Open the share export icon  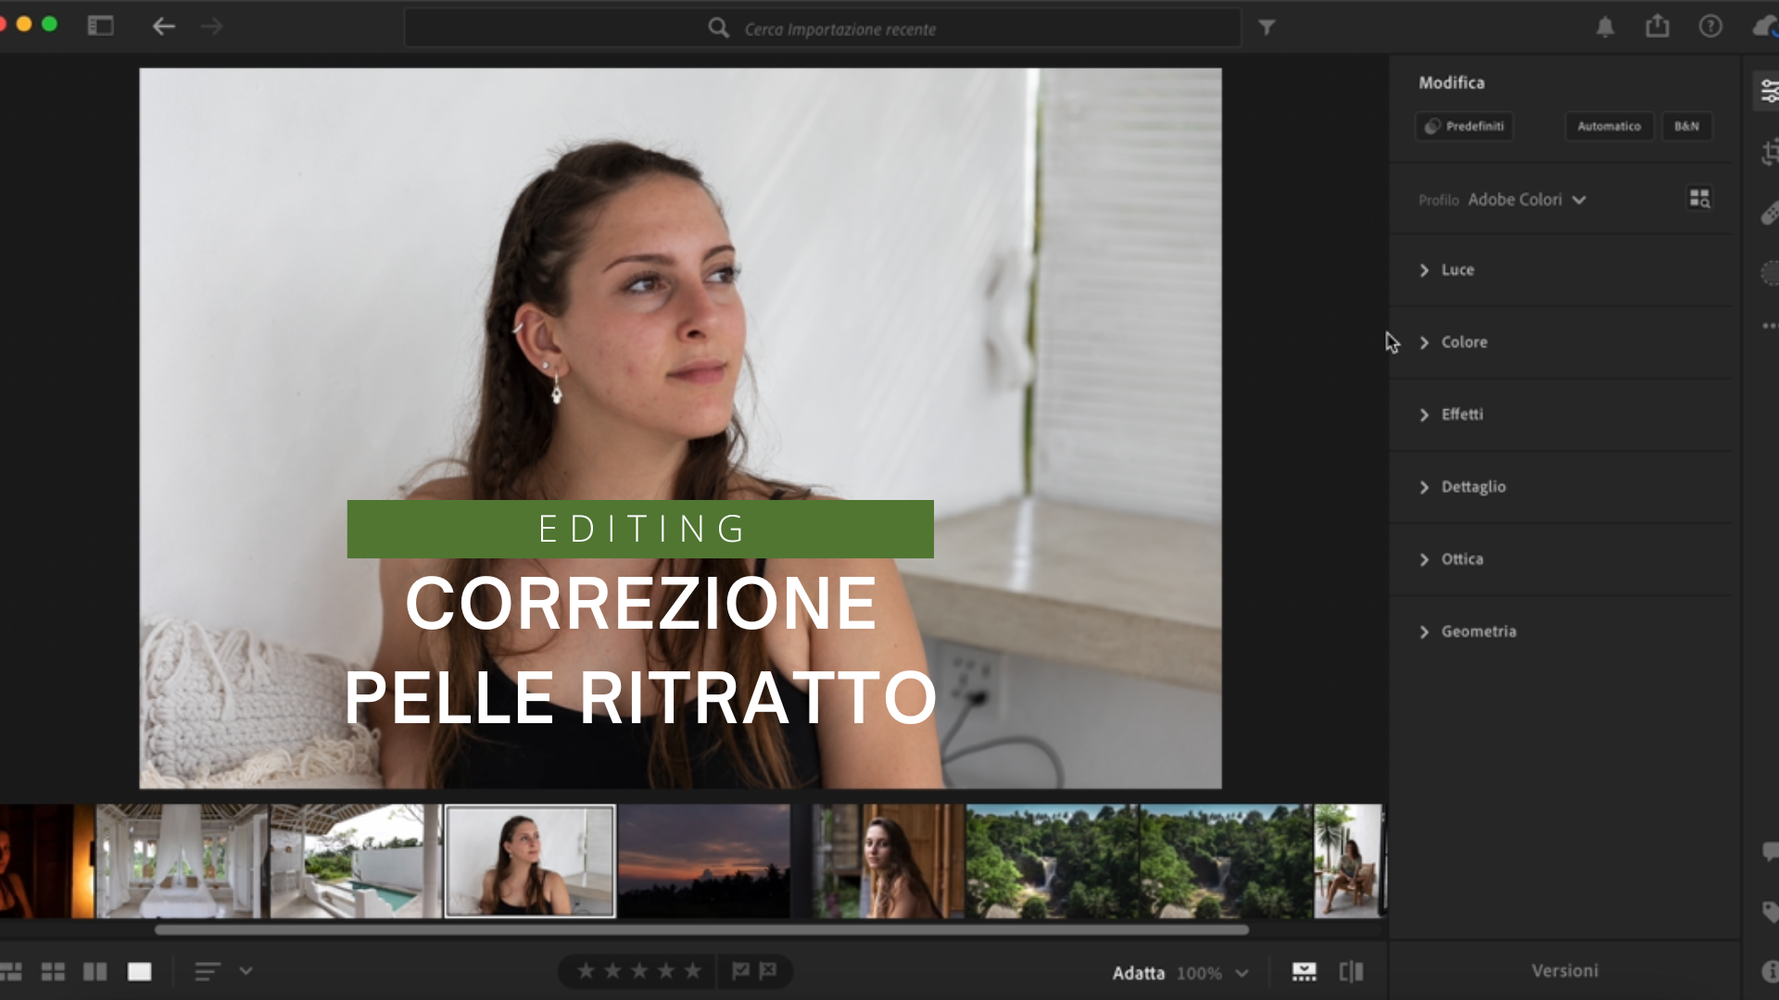[1657, 27]
